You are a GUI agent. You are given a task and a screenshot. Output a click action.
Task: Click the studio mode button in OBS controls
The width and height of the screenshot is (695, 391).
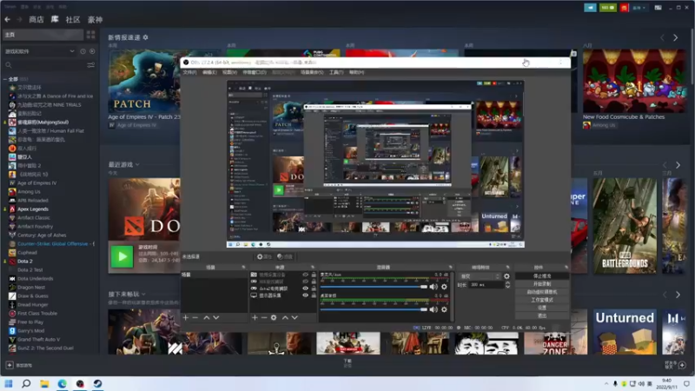542,300
